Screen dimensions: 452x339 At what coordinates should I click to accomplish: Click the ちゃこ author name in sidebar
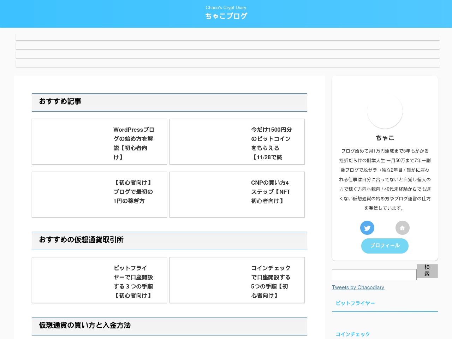pyautogui.click(x=385, y=138)
